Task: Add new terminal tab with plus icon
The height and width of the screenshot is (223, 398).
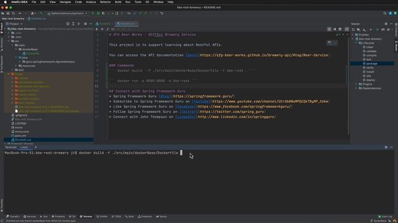Action: coord(35,147)
